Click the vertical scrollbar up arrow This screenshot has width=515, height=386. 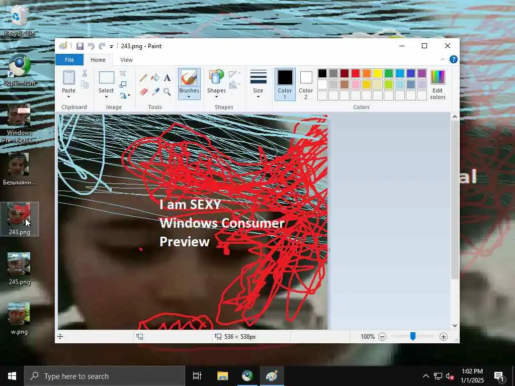(x=455, y=117)
